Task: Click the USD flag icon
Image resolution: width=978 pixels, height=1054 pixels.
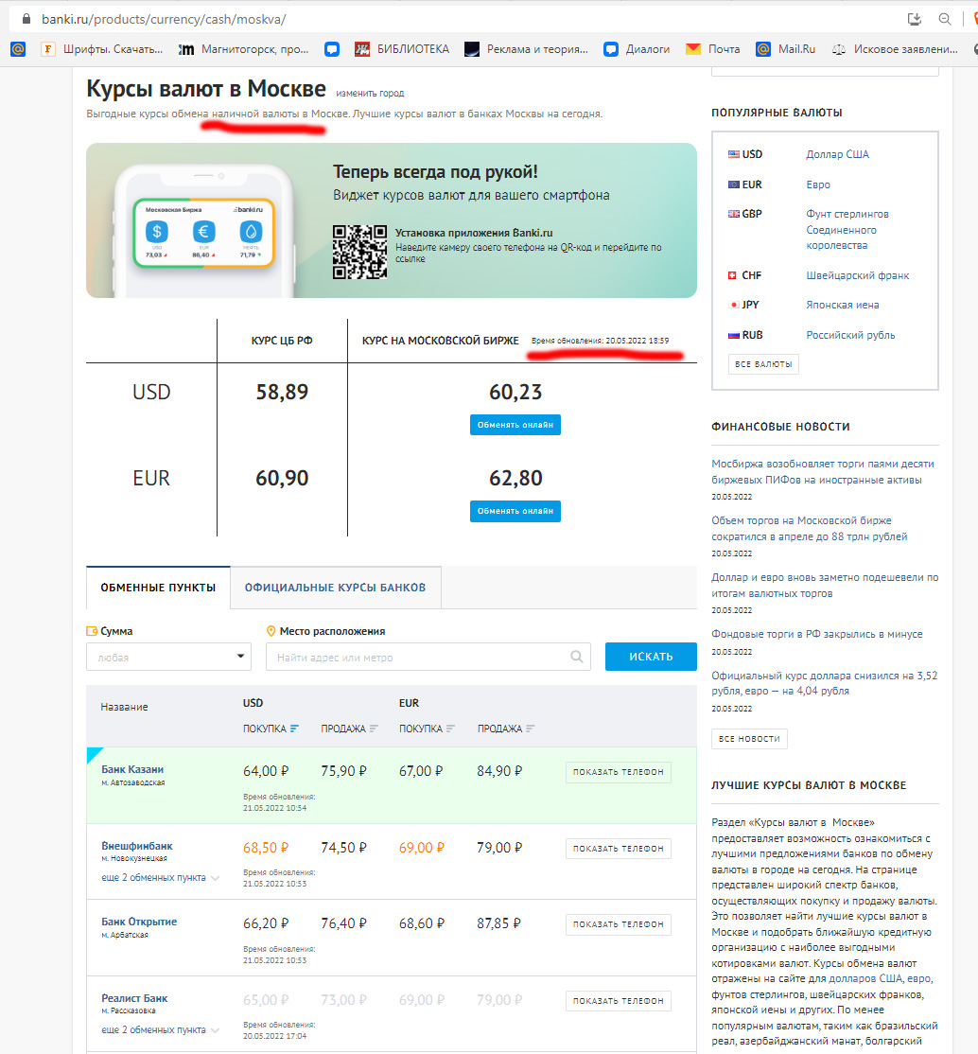Action: pos(733,154)
